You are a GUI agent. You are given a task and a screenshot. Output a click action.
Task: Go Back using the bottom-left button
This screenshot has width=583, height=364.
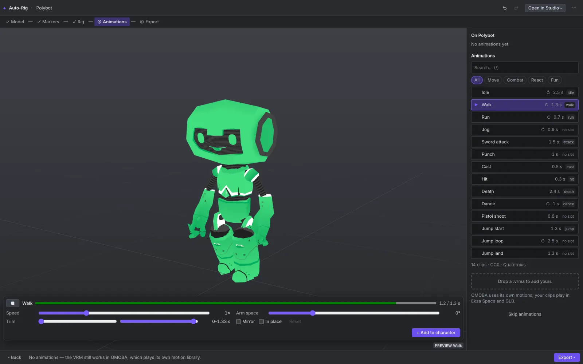(15, 357)
